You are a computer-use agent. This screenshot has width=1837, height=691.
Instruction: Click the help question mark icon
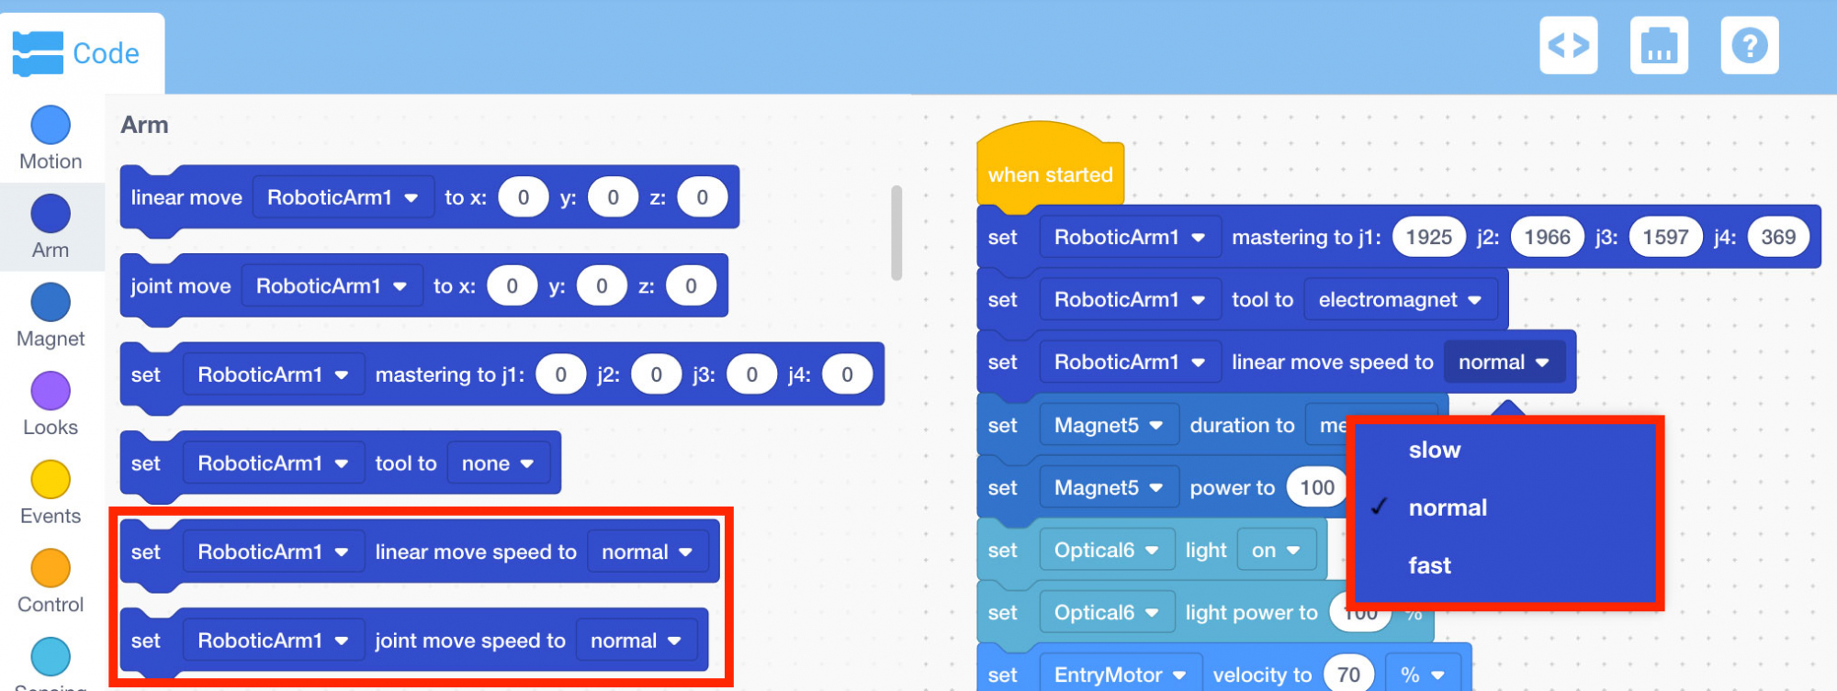coord(1749,45)
